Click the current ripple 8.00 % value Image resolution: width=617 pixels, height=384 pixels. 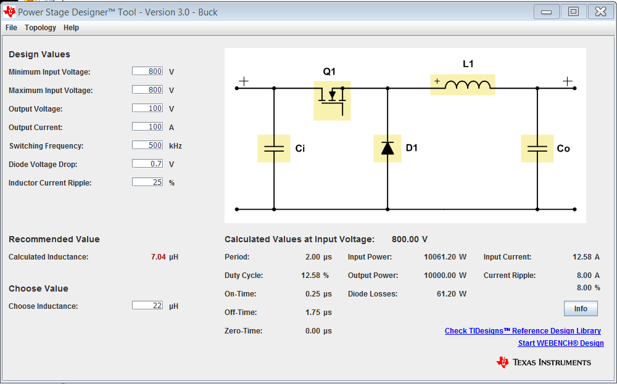coord(588,288)
